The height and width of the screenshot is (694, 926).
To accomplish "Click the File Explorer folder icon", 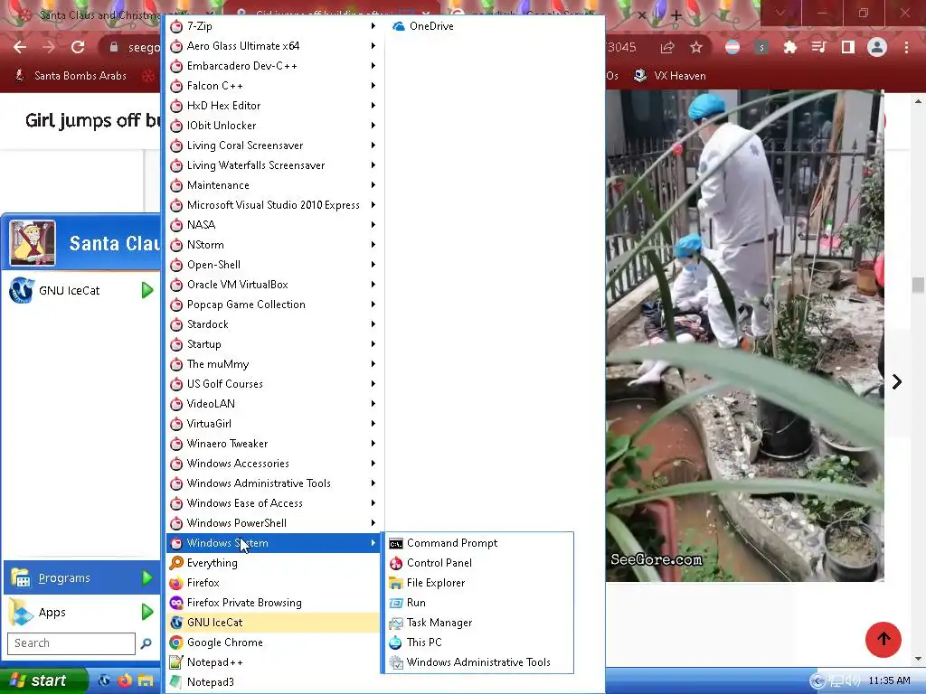I will [x=396, y=583].
